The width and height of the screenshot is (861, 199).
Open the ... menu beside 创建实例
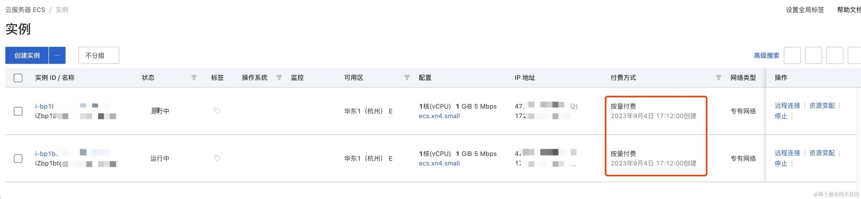point(57,55)
